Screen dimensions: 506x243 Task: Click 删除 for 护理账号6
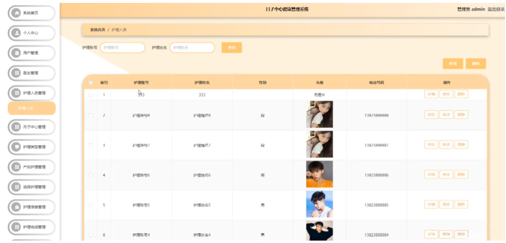[x=461, y=175]
